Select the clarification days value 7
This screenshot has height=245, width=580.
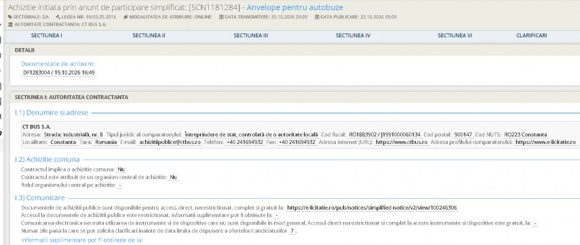pos(292,231)
